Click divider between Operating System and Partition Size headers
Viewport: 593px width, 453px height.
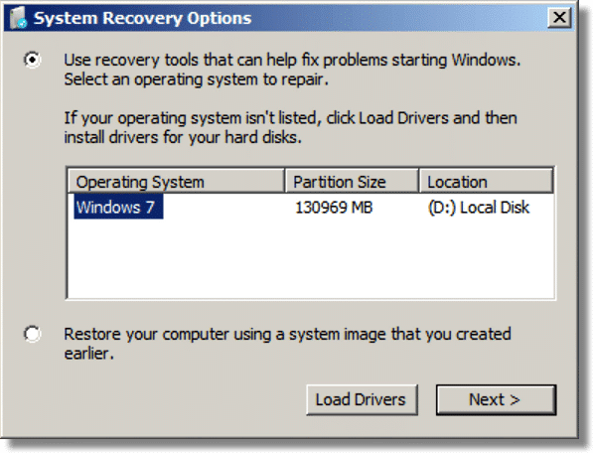click(284, 182)
